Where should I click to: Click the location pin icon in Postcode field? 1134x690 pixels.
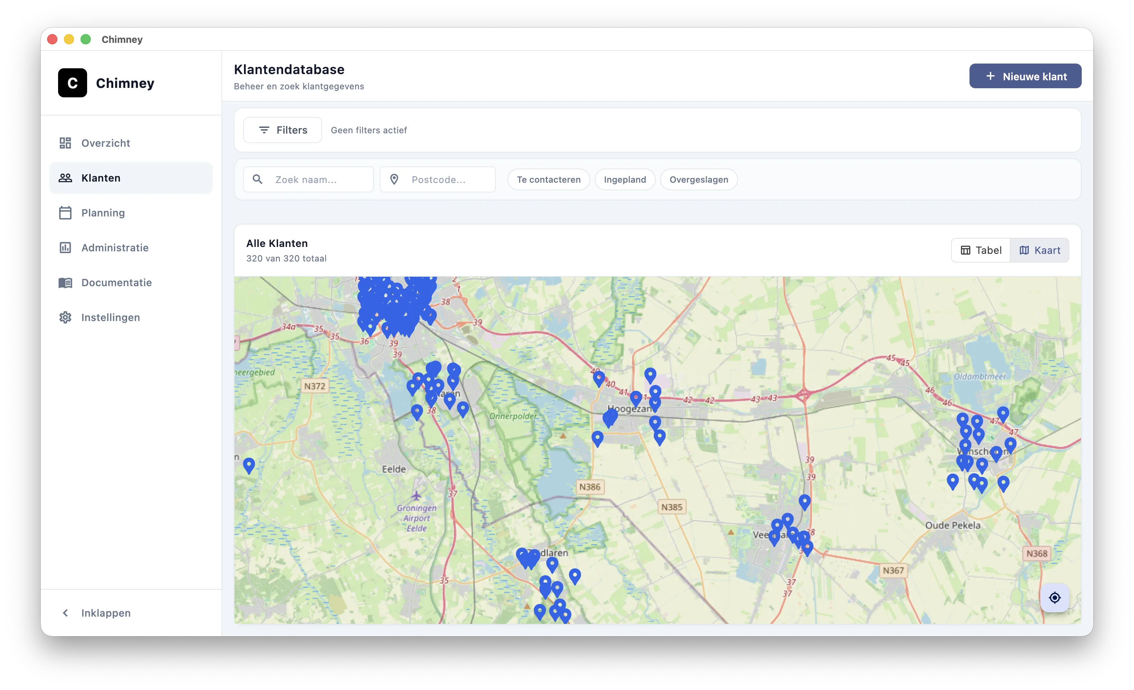(x=395, y=179)
